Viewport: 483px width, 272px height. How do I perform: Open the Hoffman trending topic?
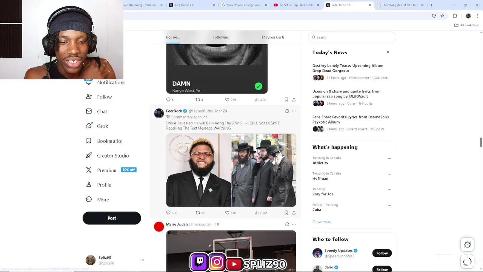320,178
